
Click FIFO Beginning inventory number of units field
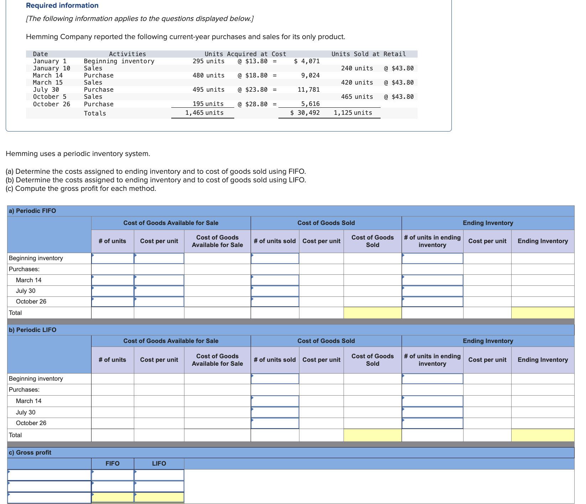[x=113, y=258]
